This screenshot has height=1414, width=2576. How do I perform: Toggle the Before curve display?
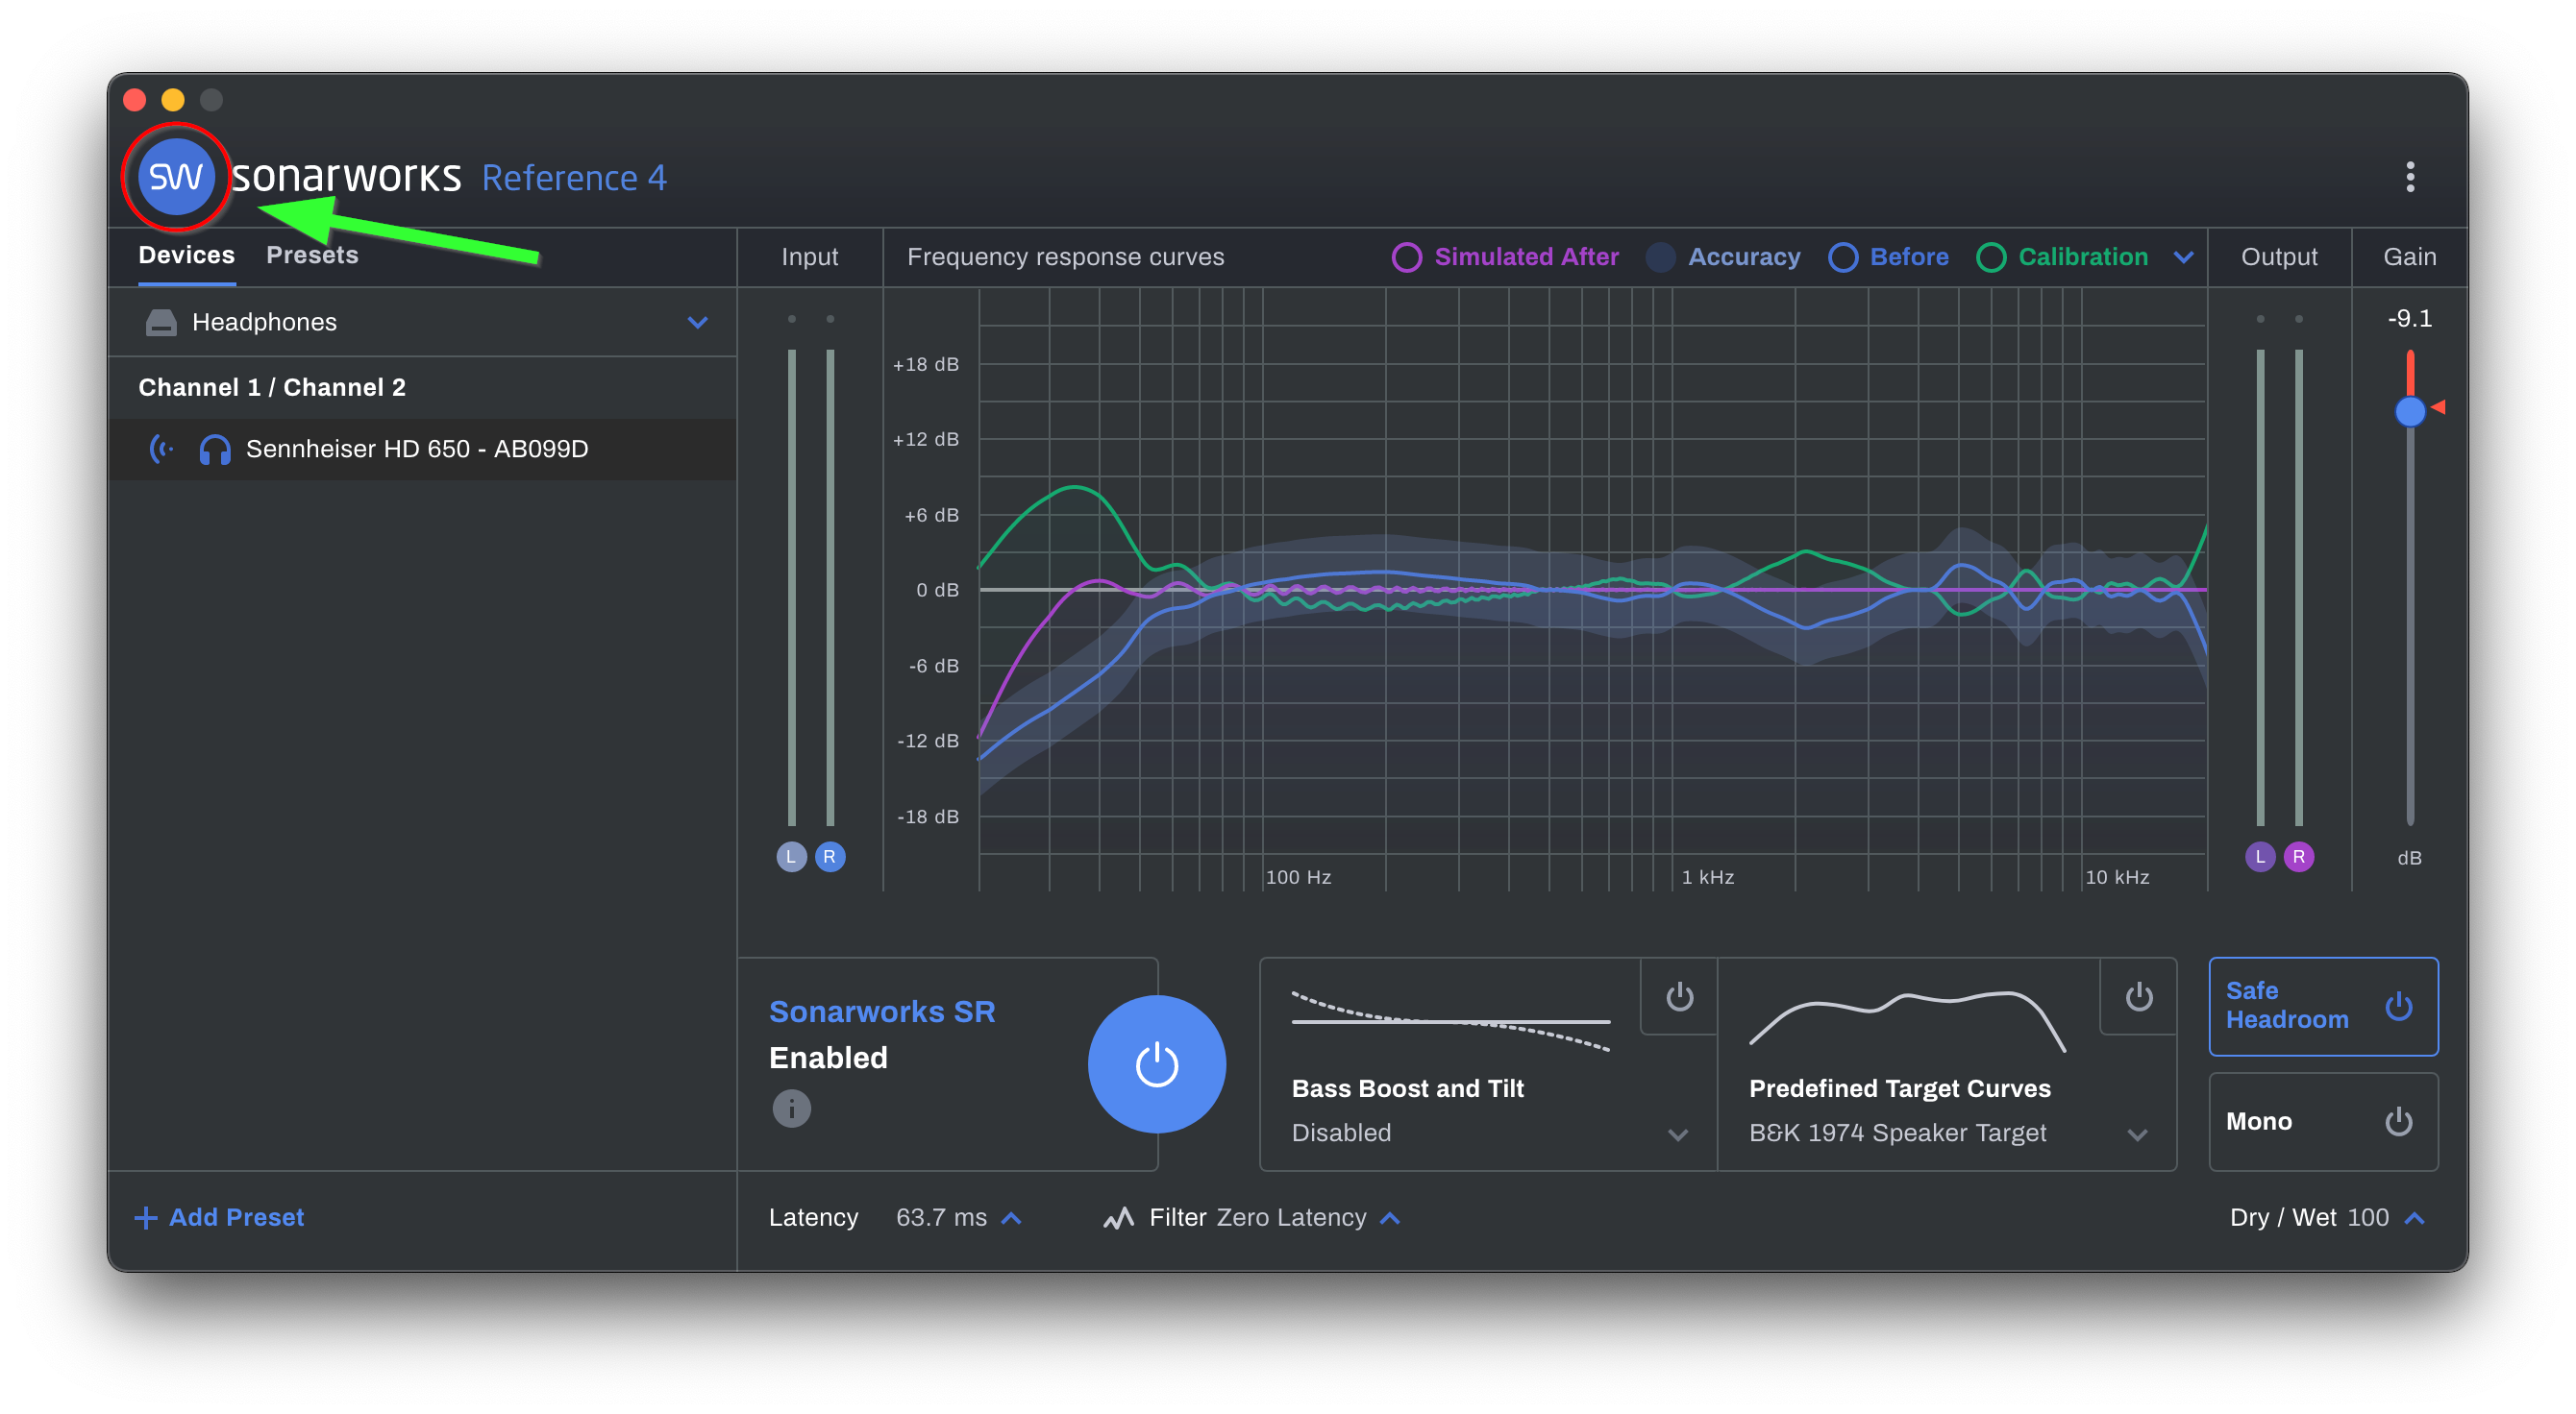[x=1888, y=256]
